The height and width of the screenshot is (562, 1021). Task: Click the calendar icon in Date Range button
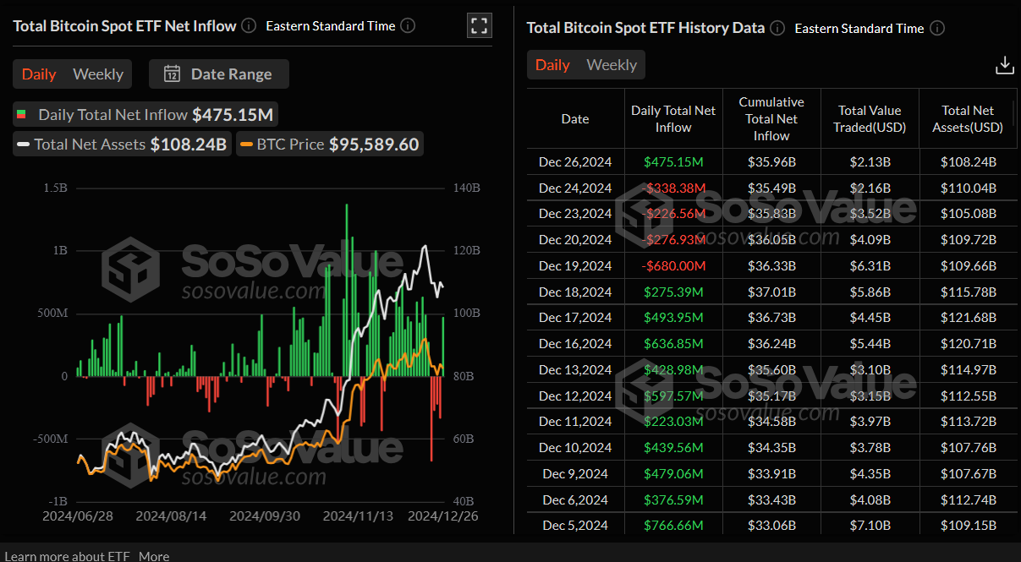click(173, 74)
